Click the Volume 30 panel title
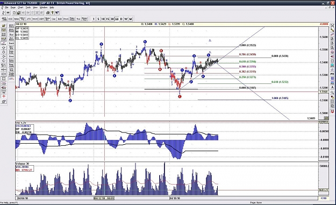The image size is (336, 205). pos(23,164)
